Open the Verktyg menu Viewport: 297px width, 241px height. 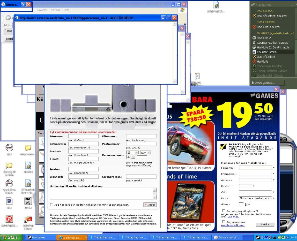pyautogui.click(x=55, y=10)
